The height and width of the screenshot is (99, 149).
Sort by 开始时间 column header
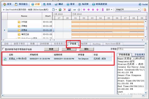point(41,55)
